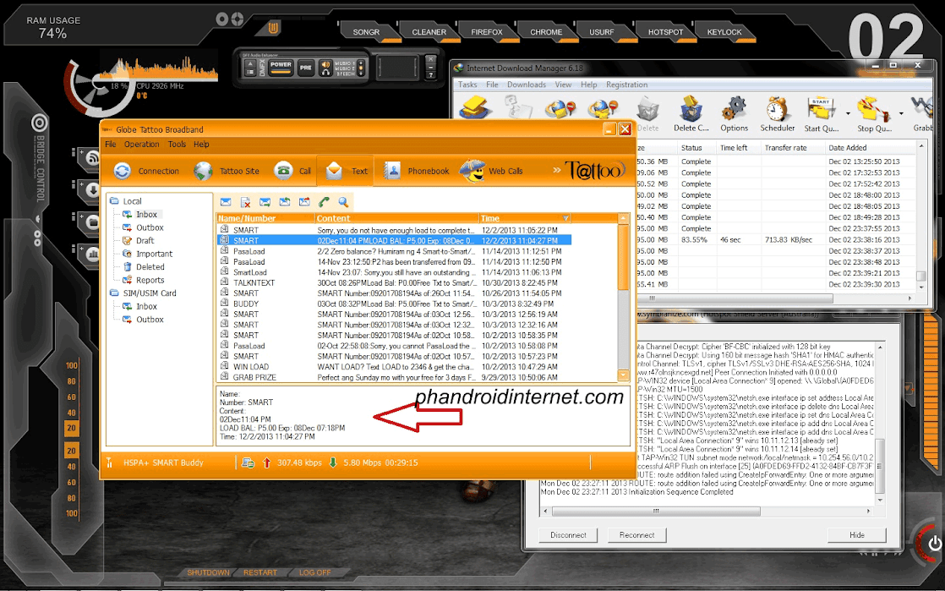
Task: Click the Disconnect button in VPN window
Action: click(x=568, y=535)
